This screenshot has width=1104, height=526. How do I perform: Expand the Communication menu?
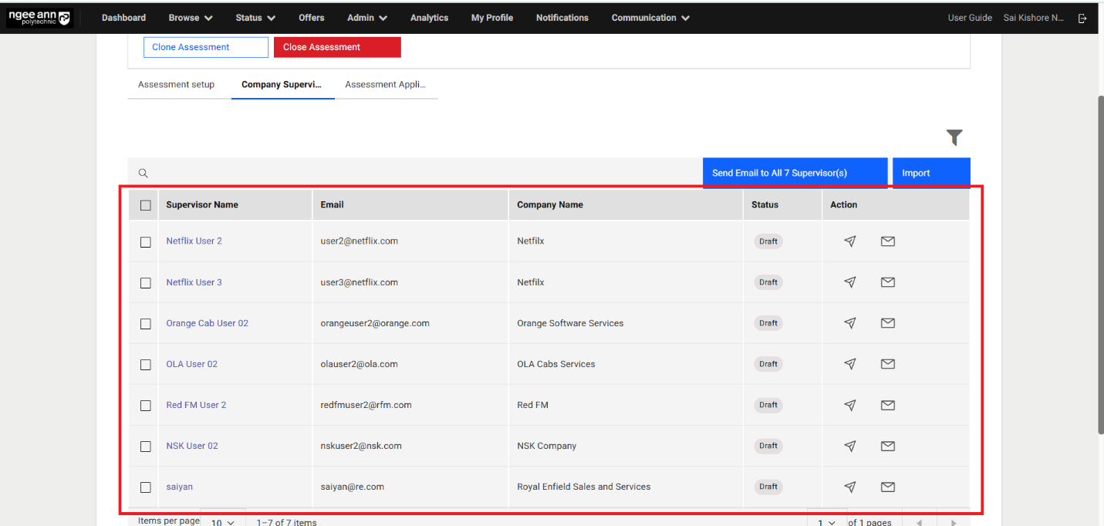click(x=650, y=18)
